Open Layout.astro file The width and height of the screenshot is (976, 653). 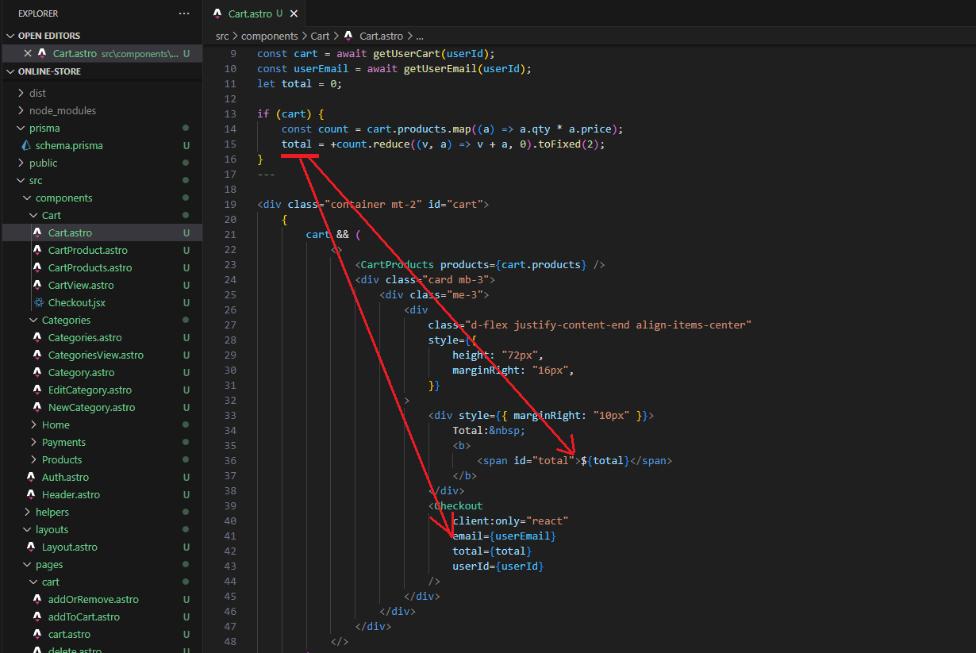pyautogui.click(x=70, y=547)
